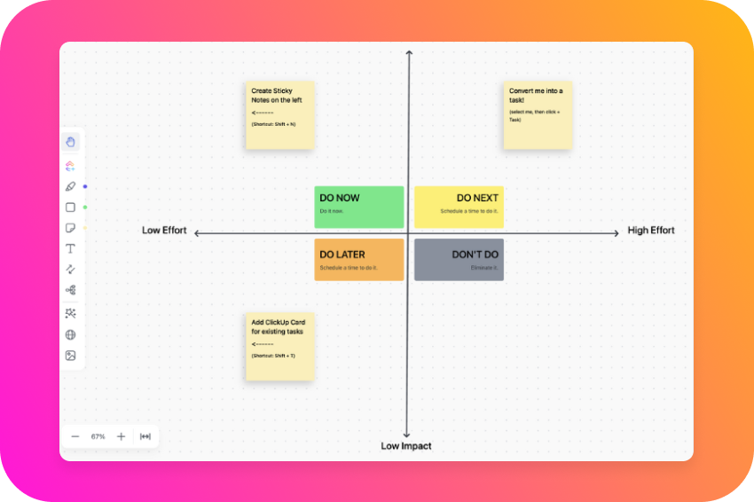Click the 'High Effort' axis label
The image size is (754, 502).
click(650, 231)
